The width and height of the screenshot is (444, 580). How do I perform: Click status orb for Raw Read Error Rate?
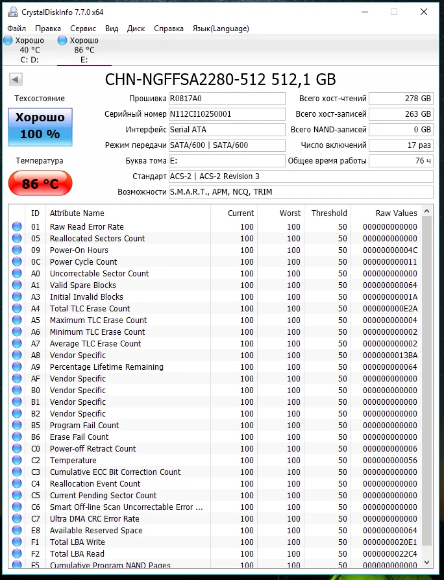(x=17, y=226)
